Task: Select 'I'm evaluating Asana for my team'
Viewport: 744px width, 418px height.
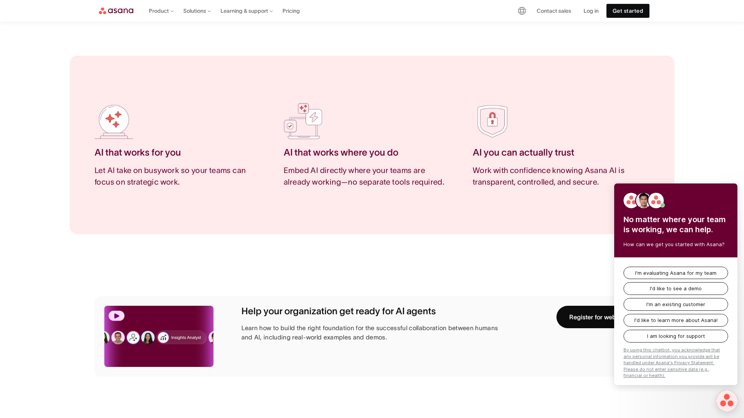Action: click(x=675, y=273)
